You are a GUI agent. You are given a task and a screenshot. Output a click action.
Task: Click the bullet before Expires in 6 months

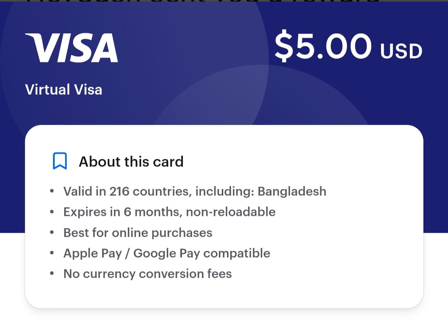click(52, 212)
